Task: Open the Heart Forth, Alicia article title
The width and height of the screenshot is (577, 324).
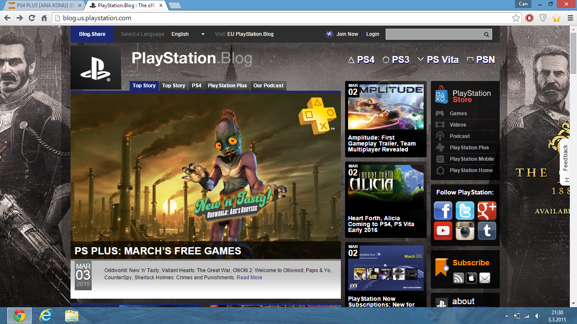Action: click(x=381, y=224)
